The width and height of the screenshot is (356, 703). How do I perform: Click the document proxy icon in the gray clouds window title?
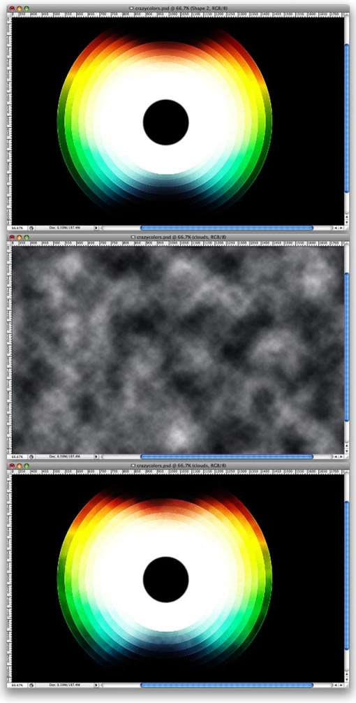pos(133,237)
